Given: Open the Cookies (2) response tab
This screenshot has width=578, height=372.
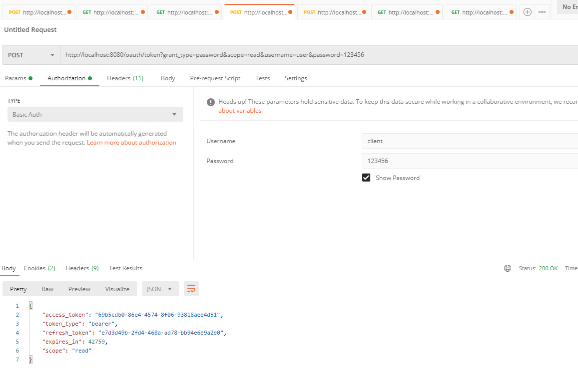Looking at the screenshot, I should [39, 268].
